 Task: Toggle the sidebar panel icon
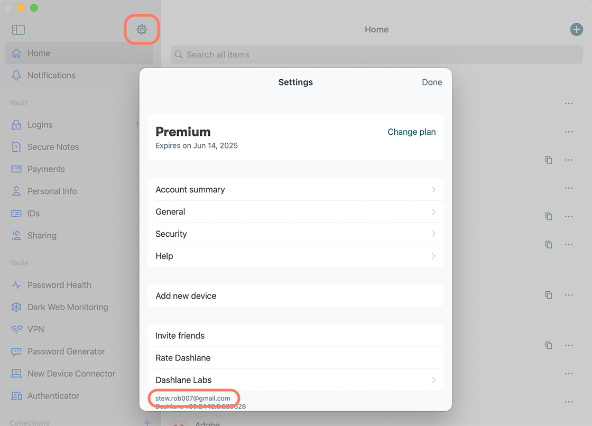click(x=18, y=30)
